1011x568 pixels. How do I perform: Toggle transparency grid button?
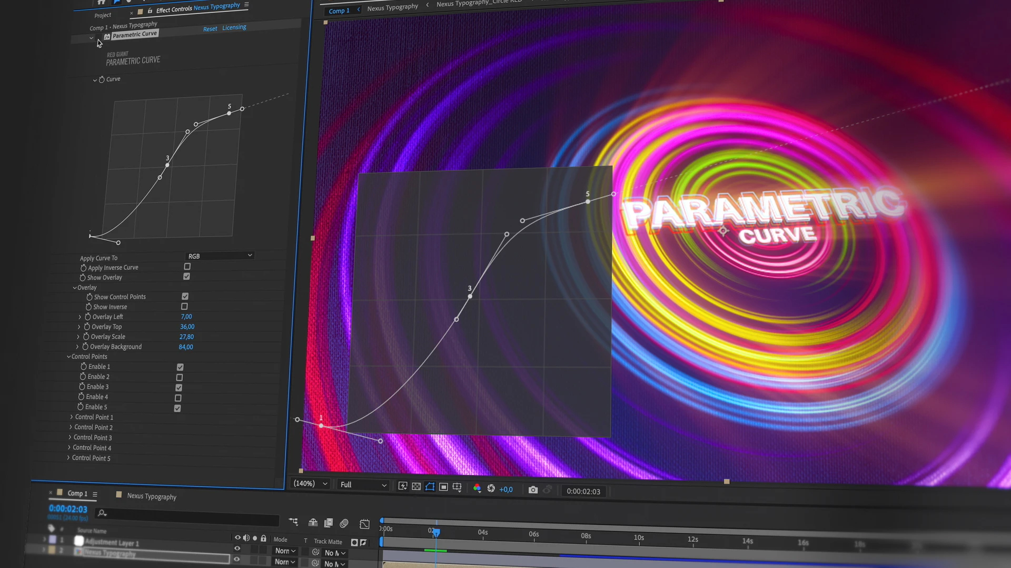coord(417,487)
